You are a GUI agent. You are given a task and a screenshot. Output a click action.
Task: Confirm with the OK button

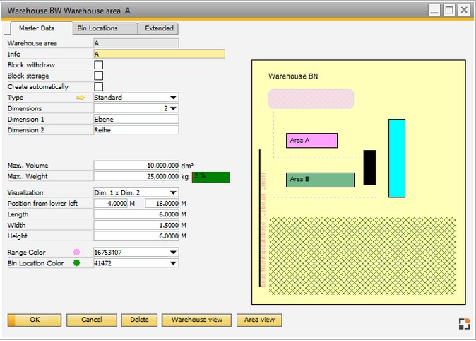pyautogui.click(x=35, y=320)
